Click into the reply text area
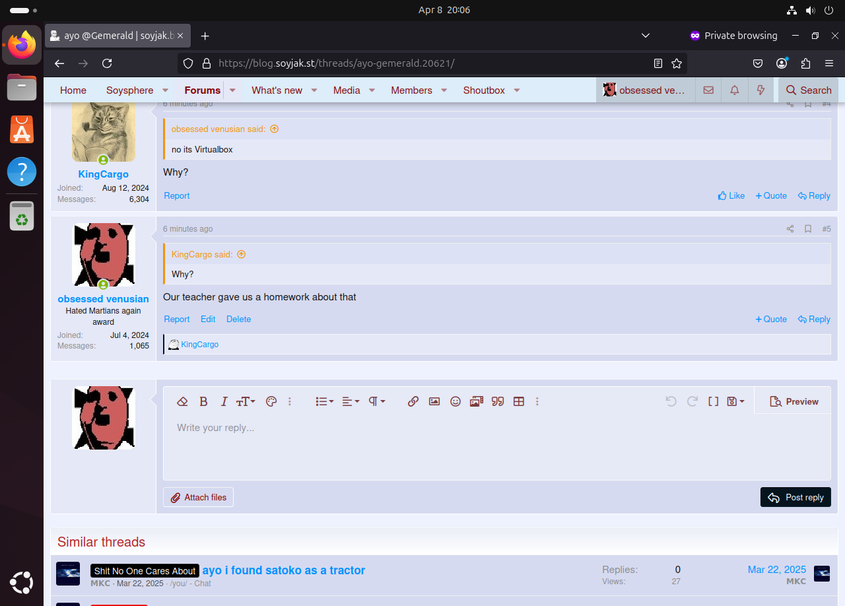Viewport: 845px width, 606px height. (496, 447)
